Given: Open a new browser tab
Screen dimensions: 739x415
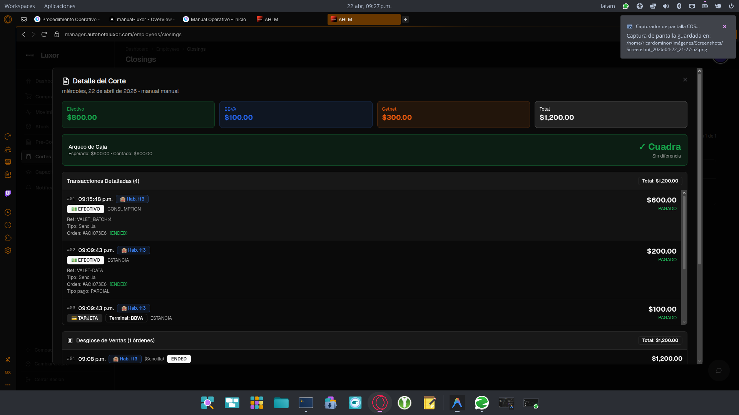Looking at the screenshot, I should [405, 19].
